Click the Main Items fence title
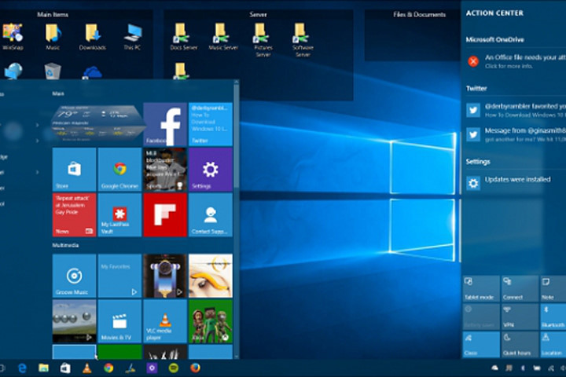The image size is (566, 377). point(53,14)
